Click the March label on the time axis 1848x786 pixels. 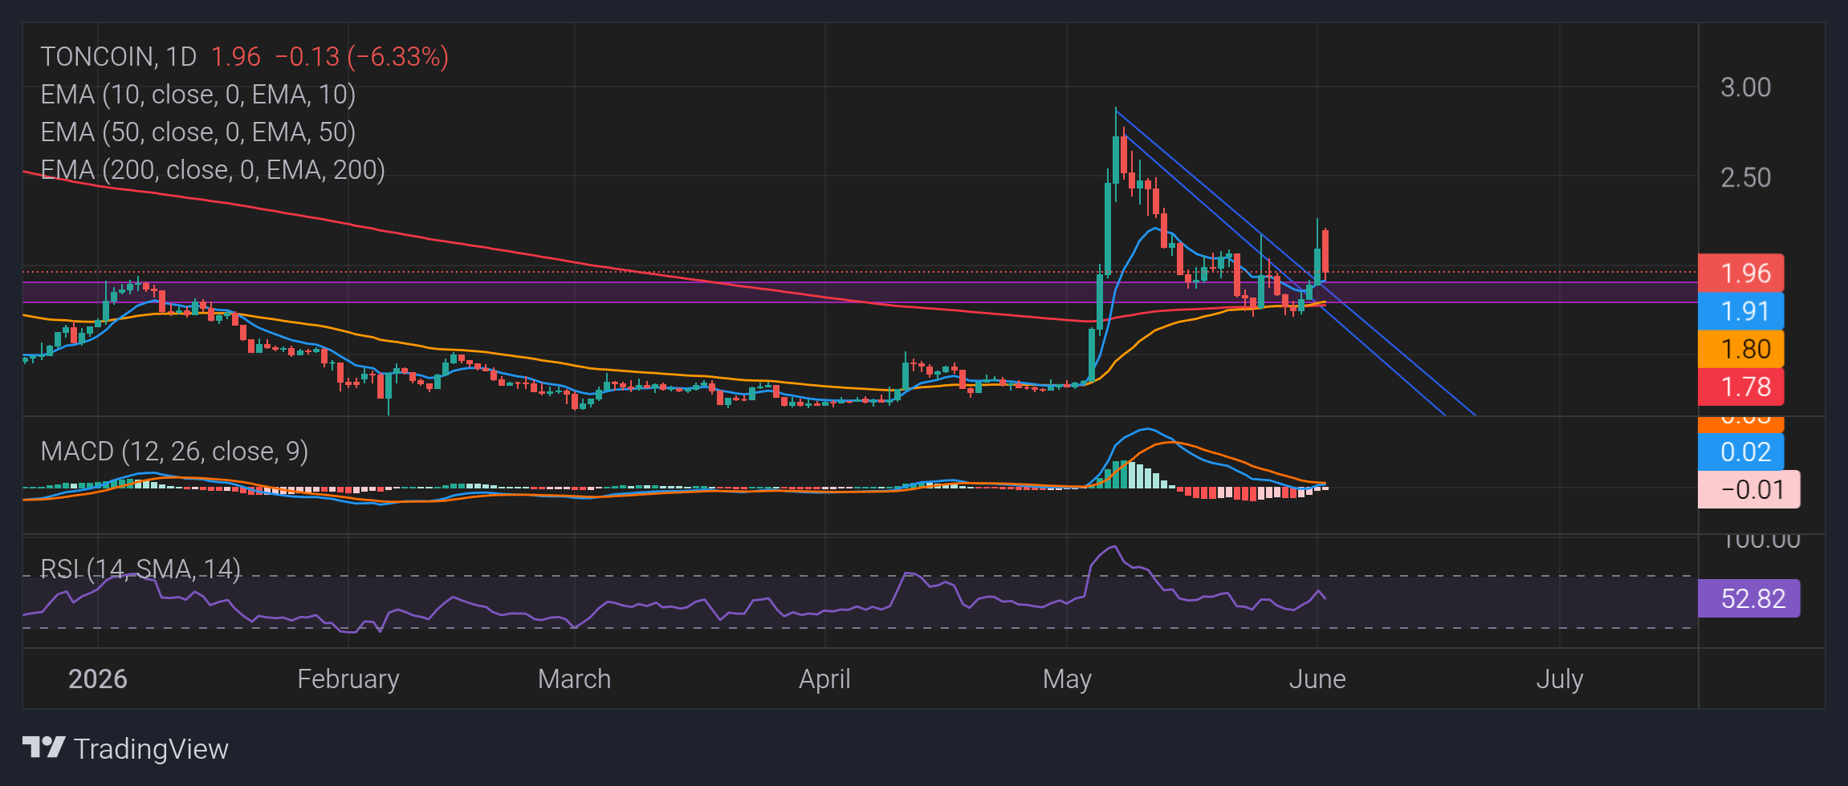[575, 679]
